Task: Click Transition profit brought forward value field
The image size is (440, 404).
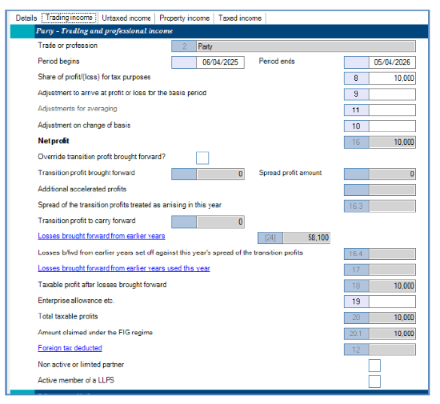Action: 220,174
